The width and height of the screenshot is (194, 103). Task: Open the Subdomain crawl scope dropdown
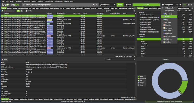107,5
